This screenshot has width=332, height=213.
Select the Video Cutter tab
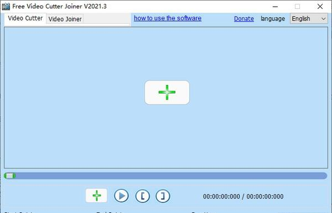pos(25,18)
